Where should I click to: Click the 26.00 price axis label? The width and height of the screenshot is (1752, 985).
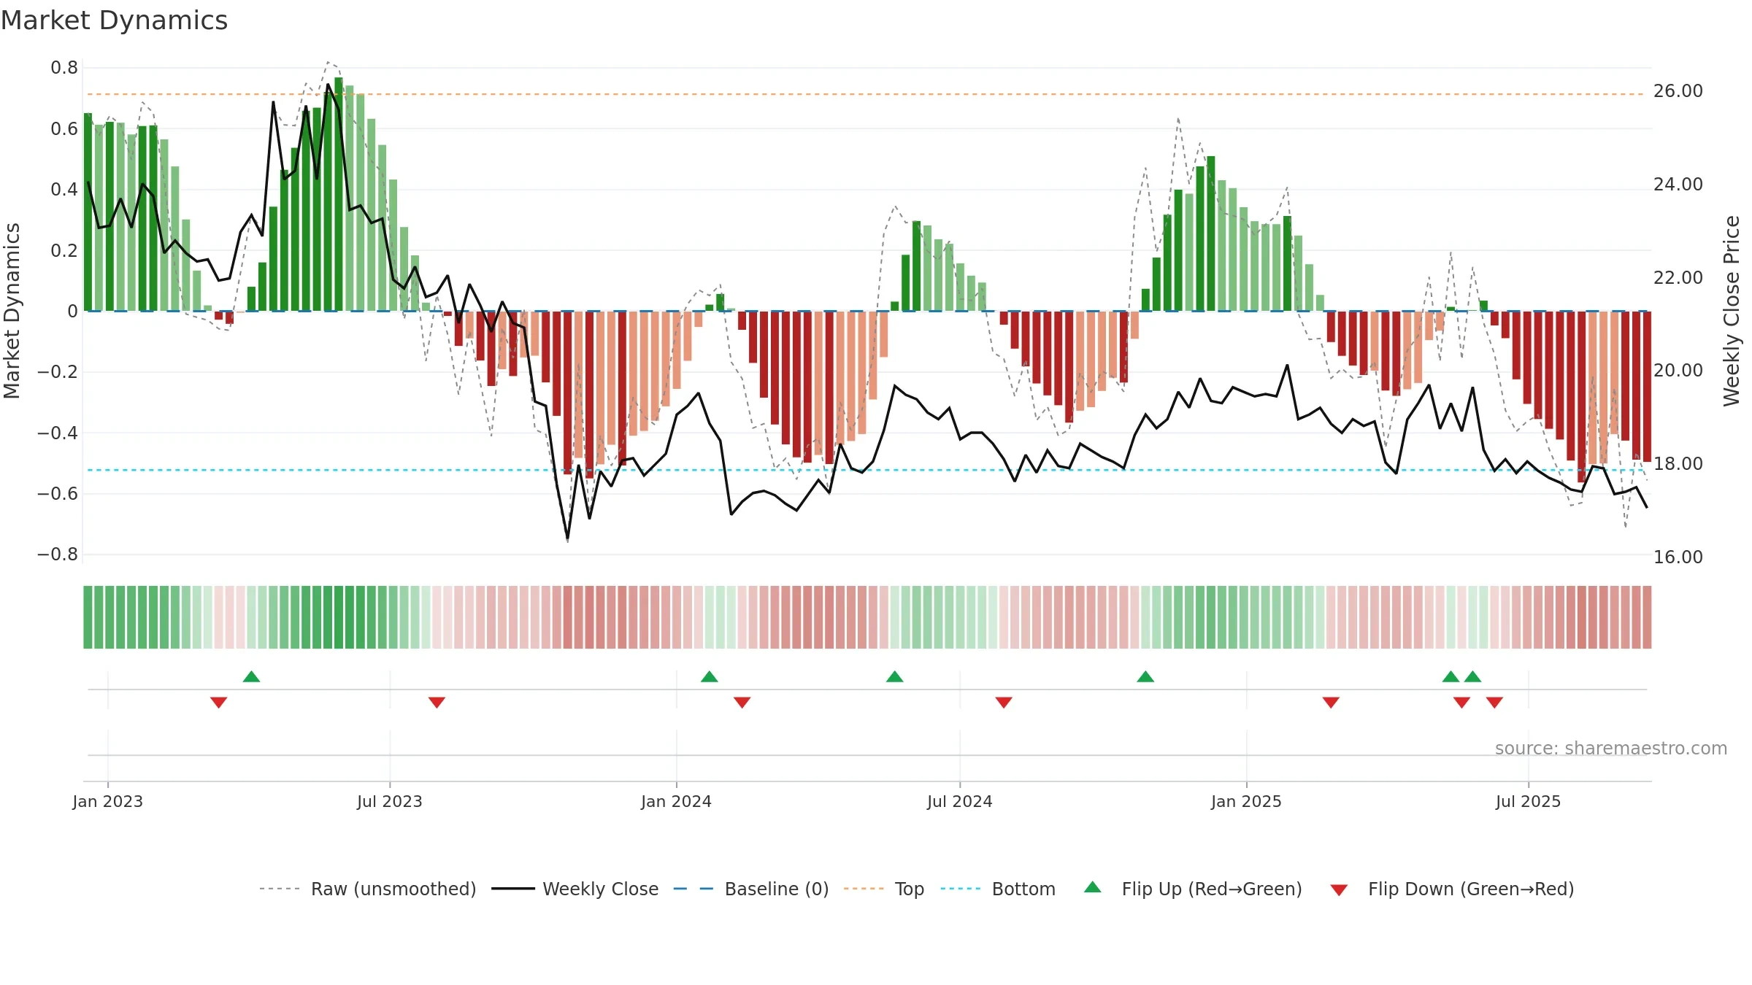click(1678, 91)
